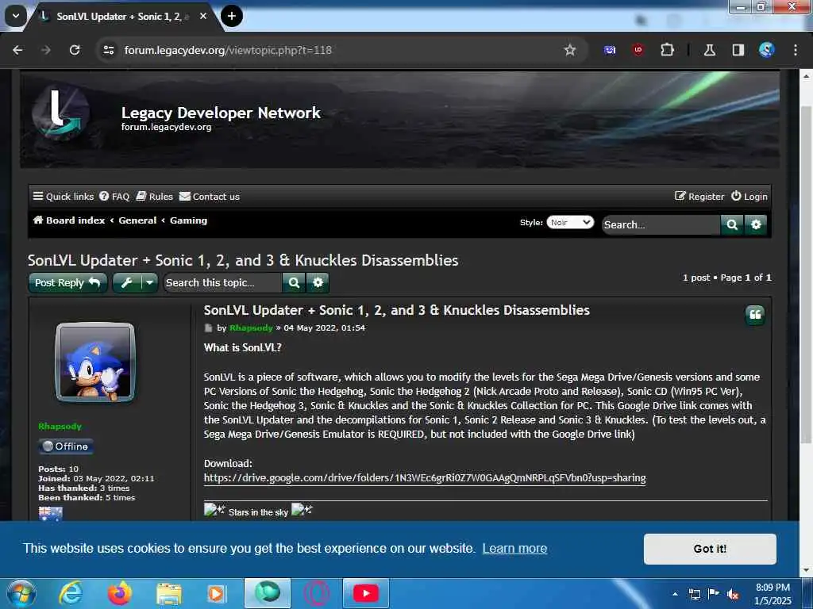813x609 pixels.
Task: Go to Board index breadcrumb
Action: tap(69, 220)
